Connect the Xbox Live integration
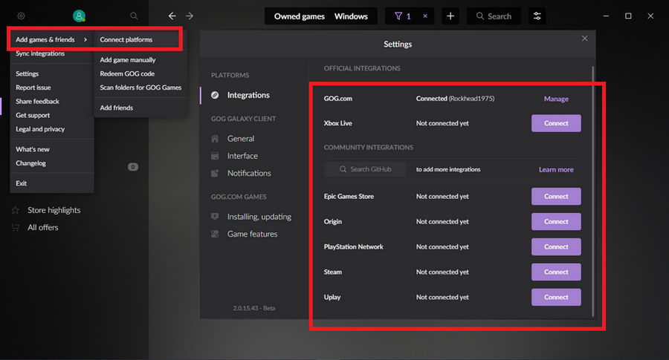 click(556, 123)
